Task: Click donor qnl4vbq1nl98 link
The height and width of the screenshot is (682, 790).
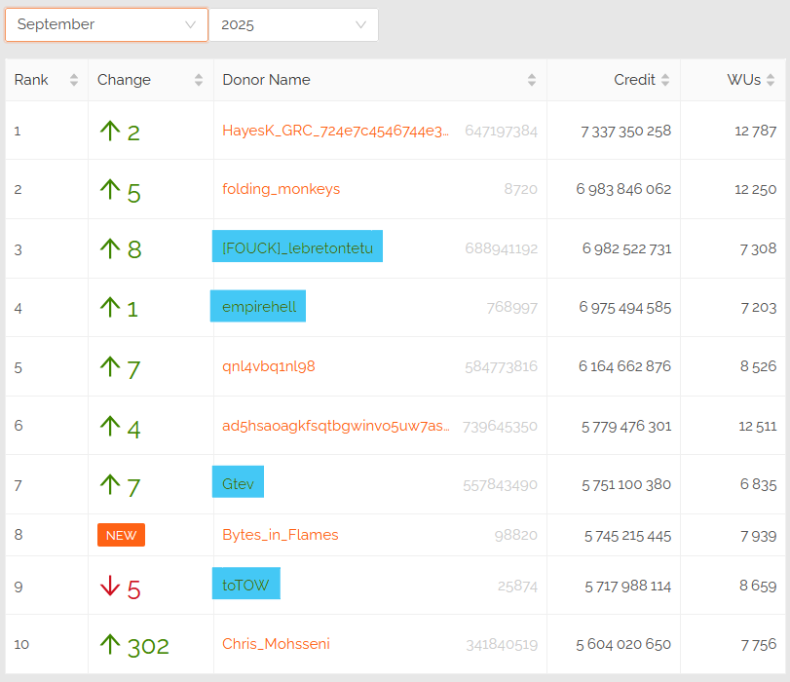Action: pos(269,366)
